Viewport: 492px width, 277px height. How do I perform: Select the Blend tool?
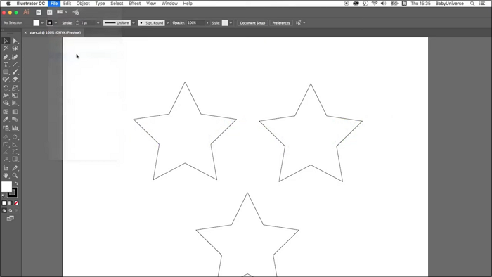15,120
